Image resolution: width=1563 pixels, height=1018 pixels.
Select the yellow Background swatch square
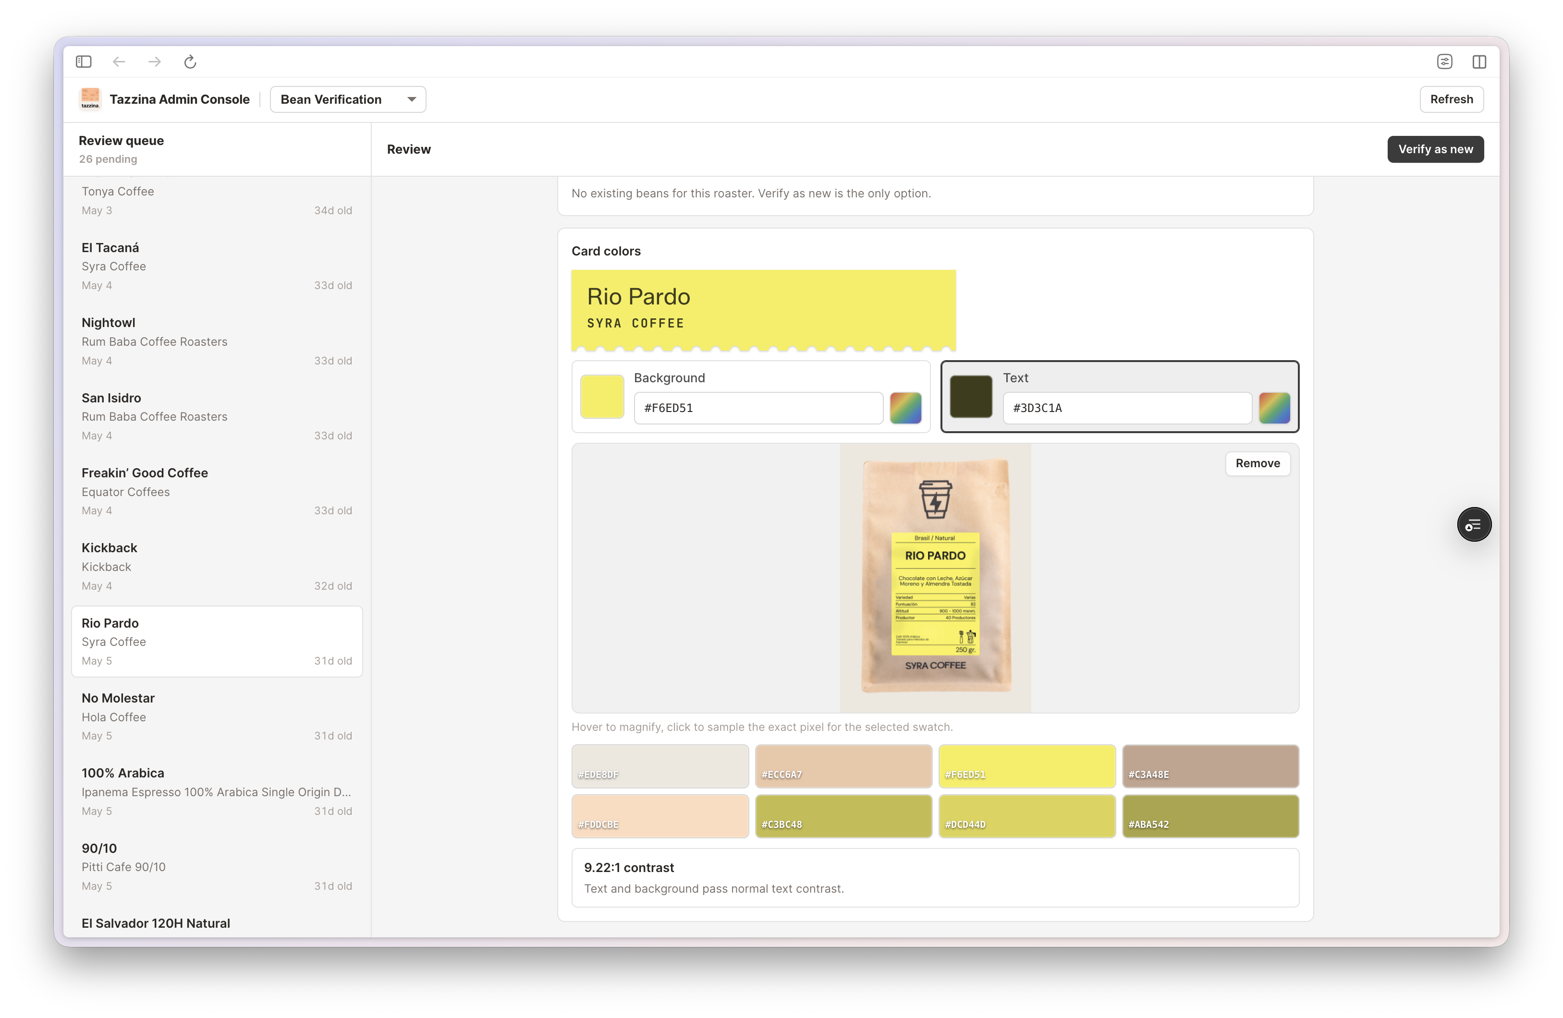pos(602,397)
